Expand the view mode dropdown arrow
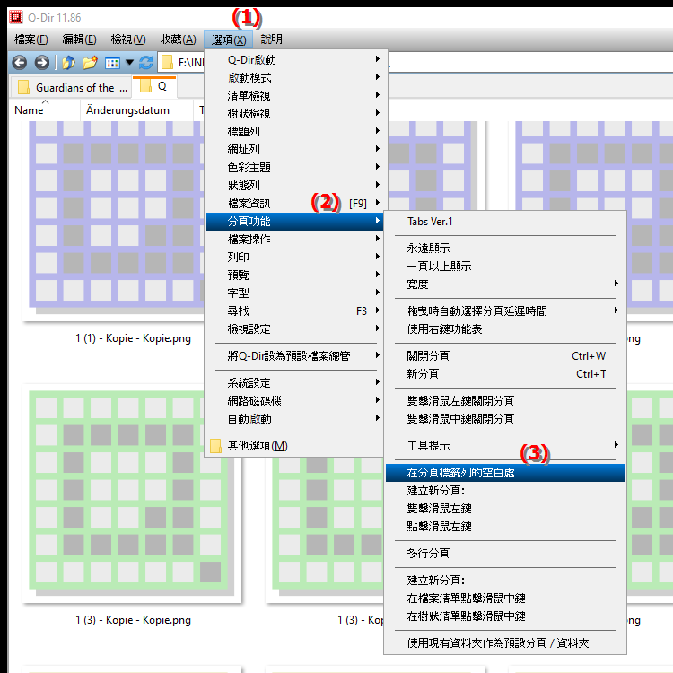673x673 pixels. click(x=129, y=63)
